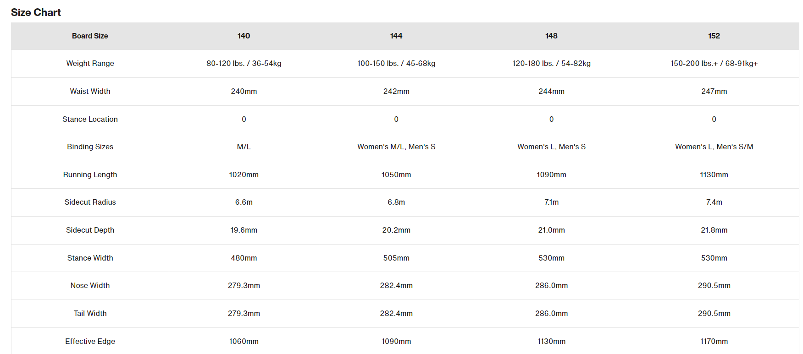
Task: Click the 152 board size column header
Action: (714, 36)
